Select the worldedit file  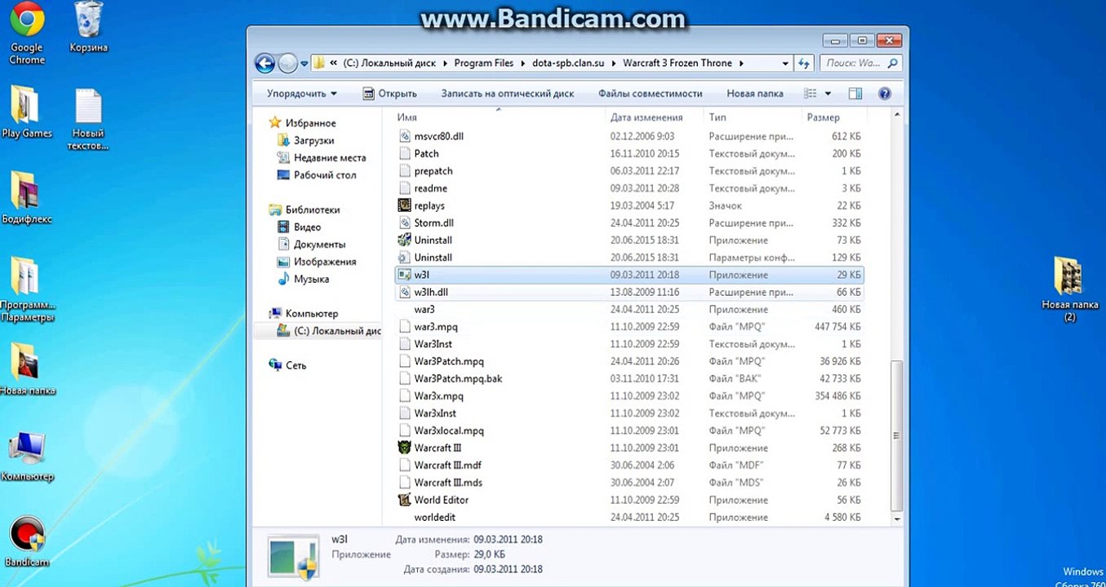point(435,517)
